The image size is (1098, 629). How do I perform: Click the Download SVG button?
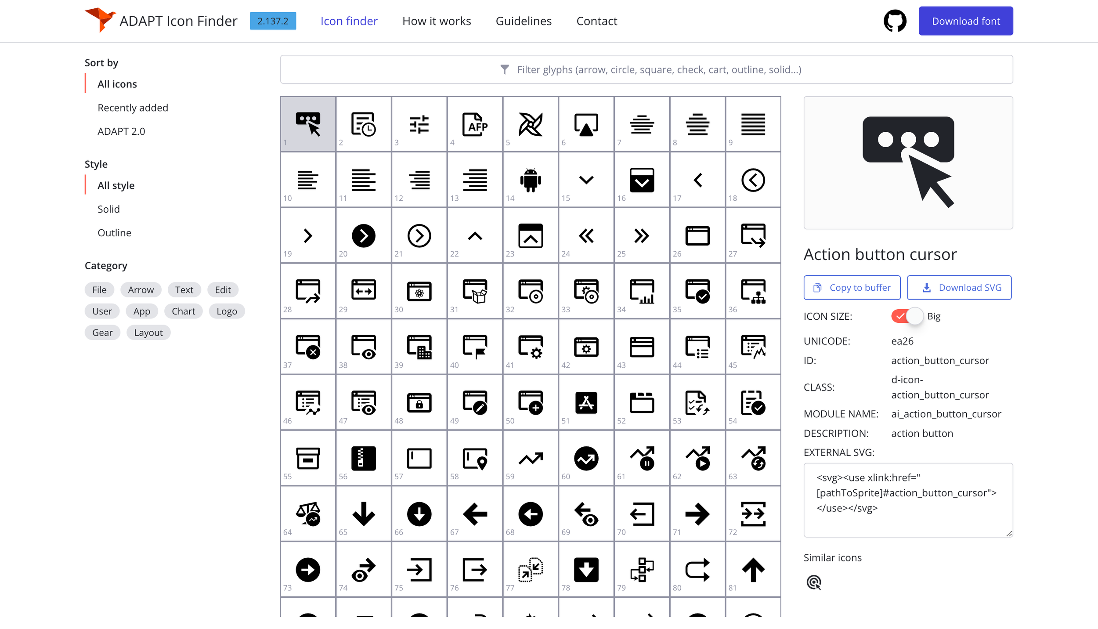(959, 287)
